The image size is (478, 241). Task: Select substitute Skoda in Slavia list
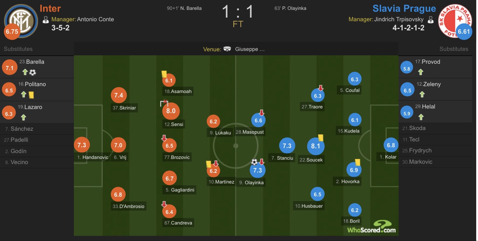[x=437, y=128]
